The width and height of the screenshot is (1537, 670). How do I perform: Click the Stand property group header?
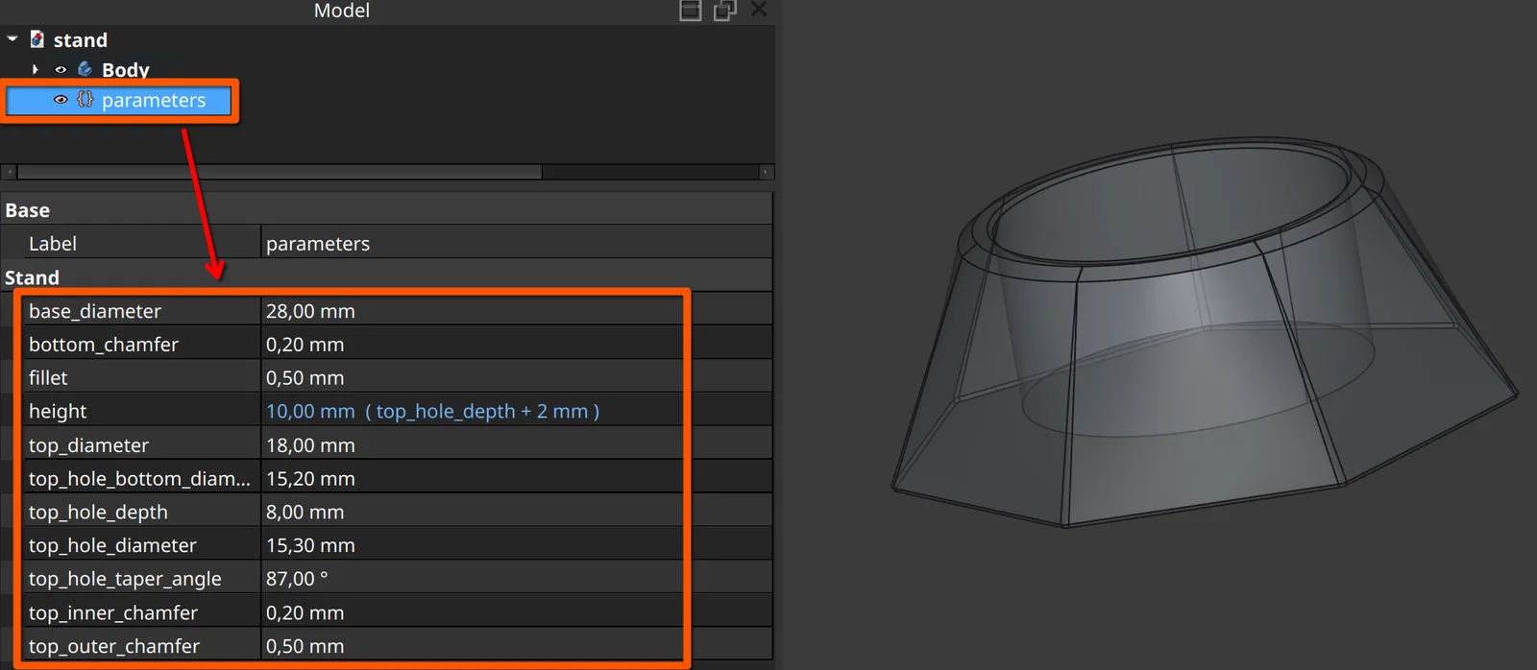pos(386,277)
